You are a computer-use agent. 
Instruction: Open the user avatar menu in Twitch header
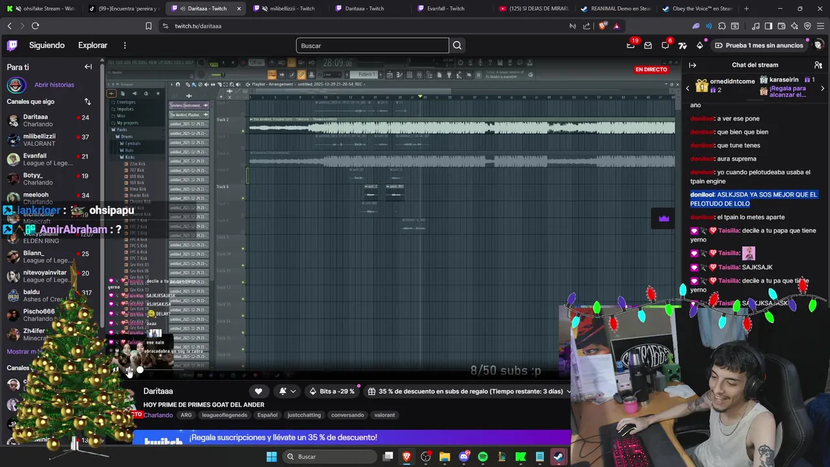tap(818, 45)
